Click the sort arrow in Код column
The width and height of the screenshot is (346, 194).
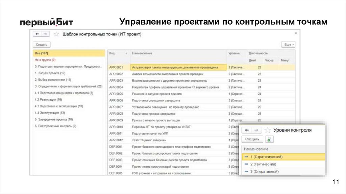point(126,53)
